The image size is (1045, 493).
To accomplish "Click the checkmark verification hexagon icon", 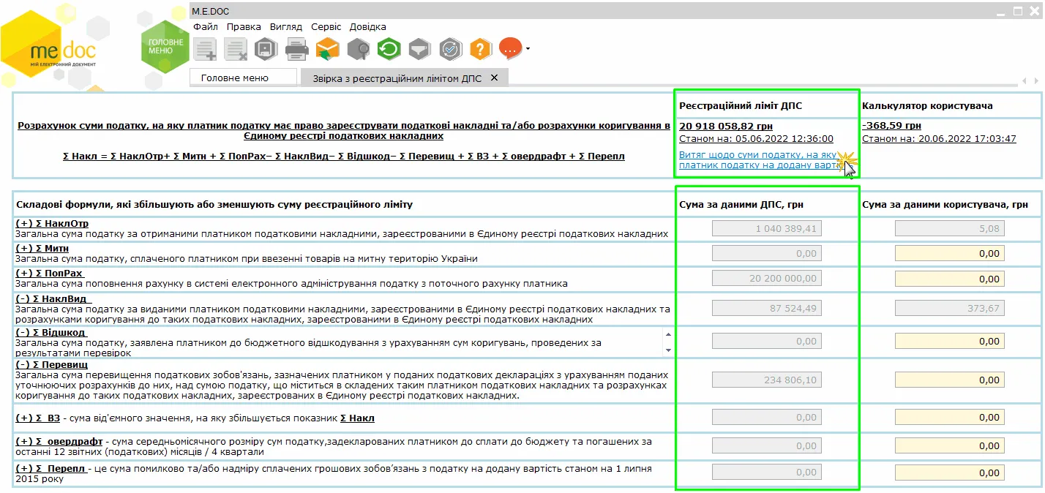I will [x=449, y=49].
